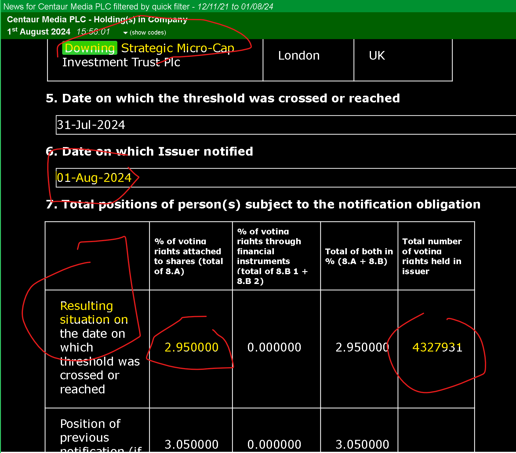Click 'Total of both in % (8.A + 8.B)' header
The height and width of the screenshot is (453, 516).
click(359, 256)
